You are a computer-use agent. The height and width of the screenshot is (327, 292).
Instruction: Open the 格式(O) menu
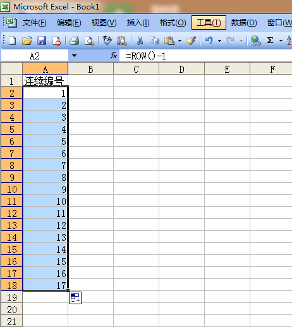pyautogui.click(x=173, y=23)
